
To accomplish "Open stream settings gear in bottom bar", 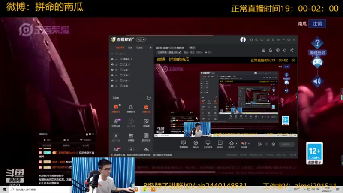I will pos(273,144).
